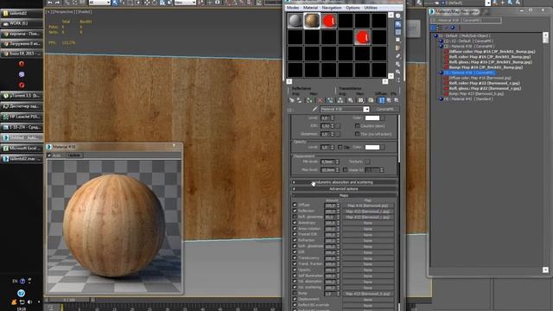The width and height of the screenshot is (553, 311).
Task: Click Make Preview icon on side toolbar
Action: click(397, 56)
